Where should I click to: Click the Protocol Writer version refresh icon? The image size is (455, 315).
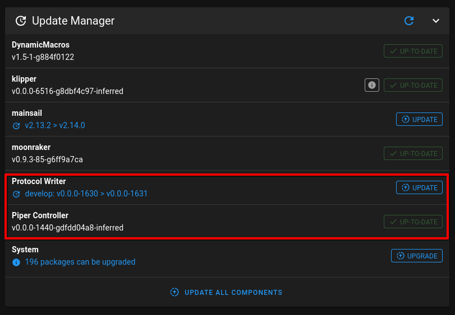(x=16, y=194)
